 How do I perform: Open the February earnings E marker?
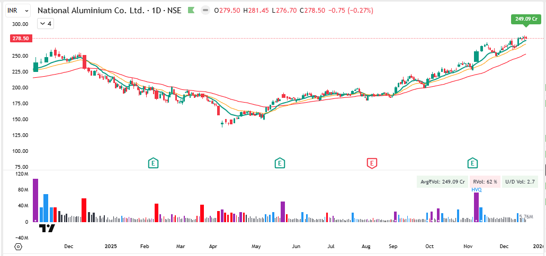tap(153, 162)
